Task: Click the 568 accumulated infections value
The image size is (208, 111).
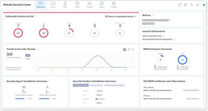Action: [9, 54]
